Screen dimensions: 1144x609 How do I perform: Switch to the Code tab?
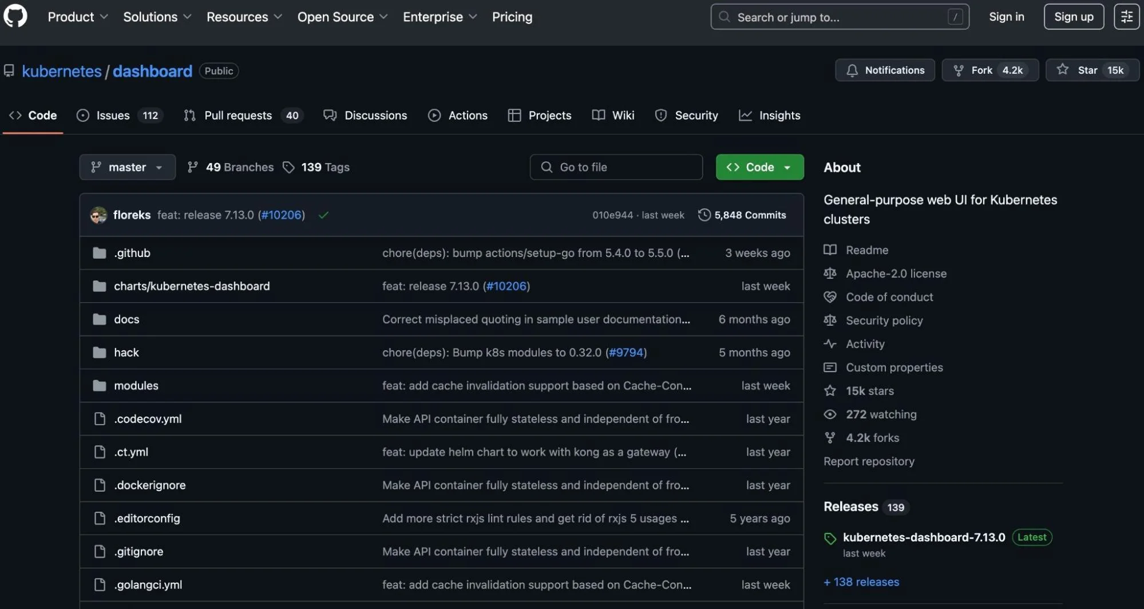[33, 116]
